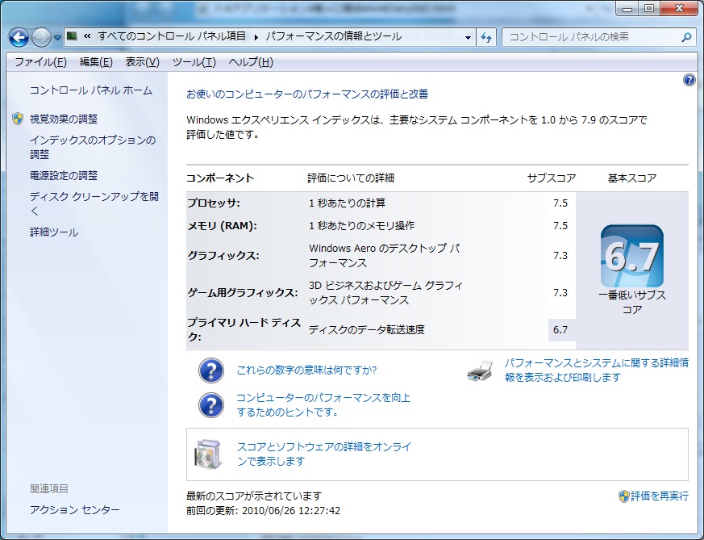704x540 pixels.
Task: Click the magnifier search icon
Action: point(686,37)
